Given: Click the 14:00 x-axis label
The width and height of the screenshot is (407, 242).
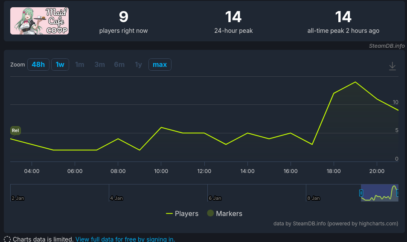Looking at the screenshot, I should click(x=247, y=171).
